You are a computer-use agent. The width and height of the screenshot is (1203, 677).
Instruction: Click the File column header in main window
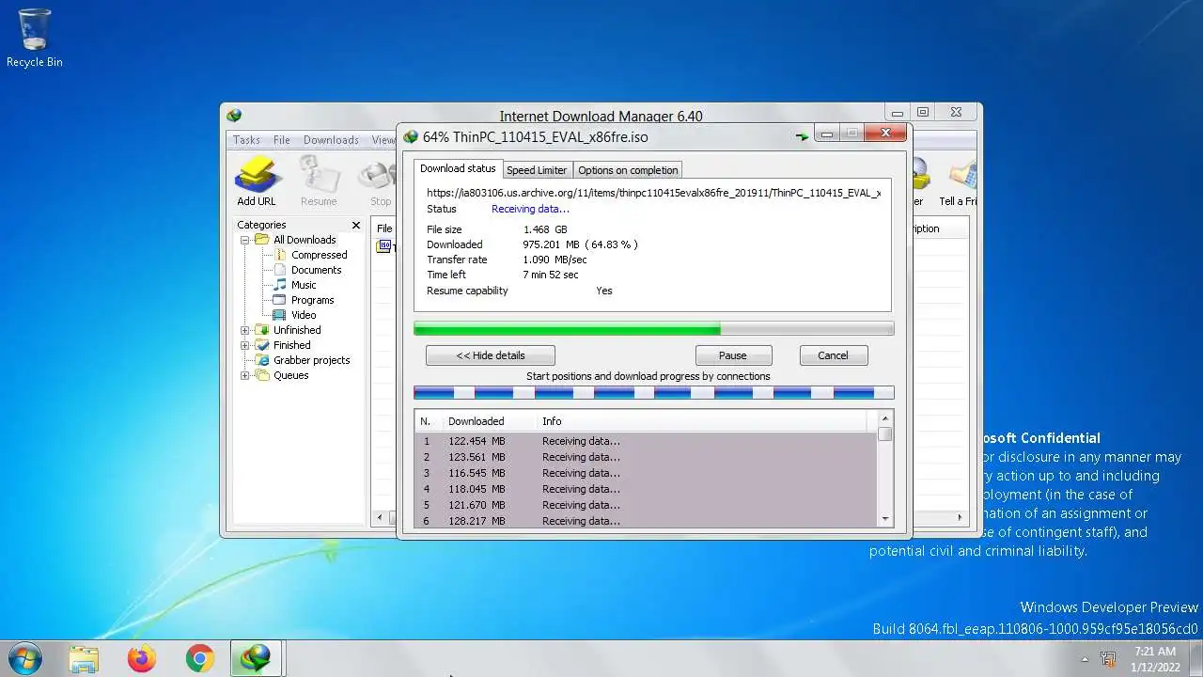click(x=384, y=228)
